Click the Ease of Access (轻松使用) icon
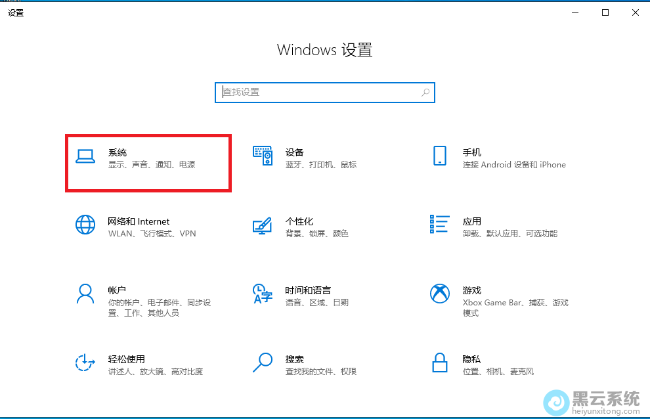This screenshot has height=419, width=650. (85, 363)
